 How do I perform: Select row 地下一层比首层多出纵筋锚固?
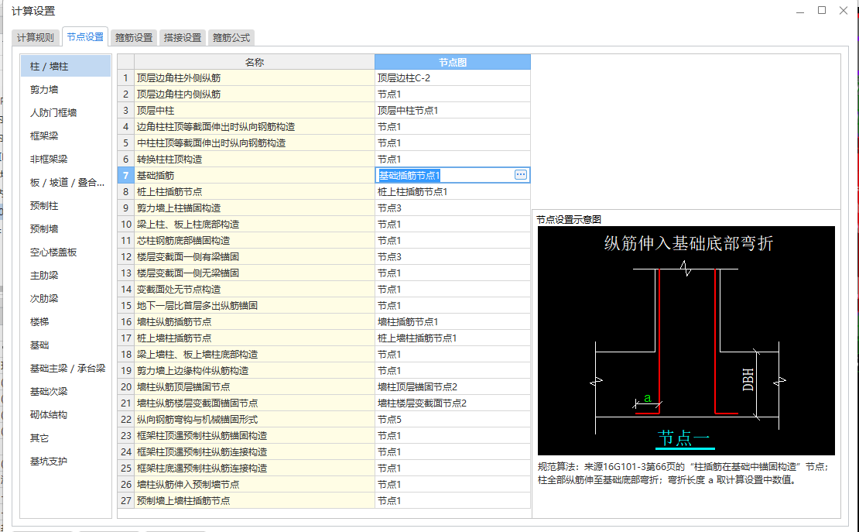click(x=254, y=305)
